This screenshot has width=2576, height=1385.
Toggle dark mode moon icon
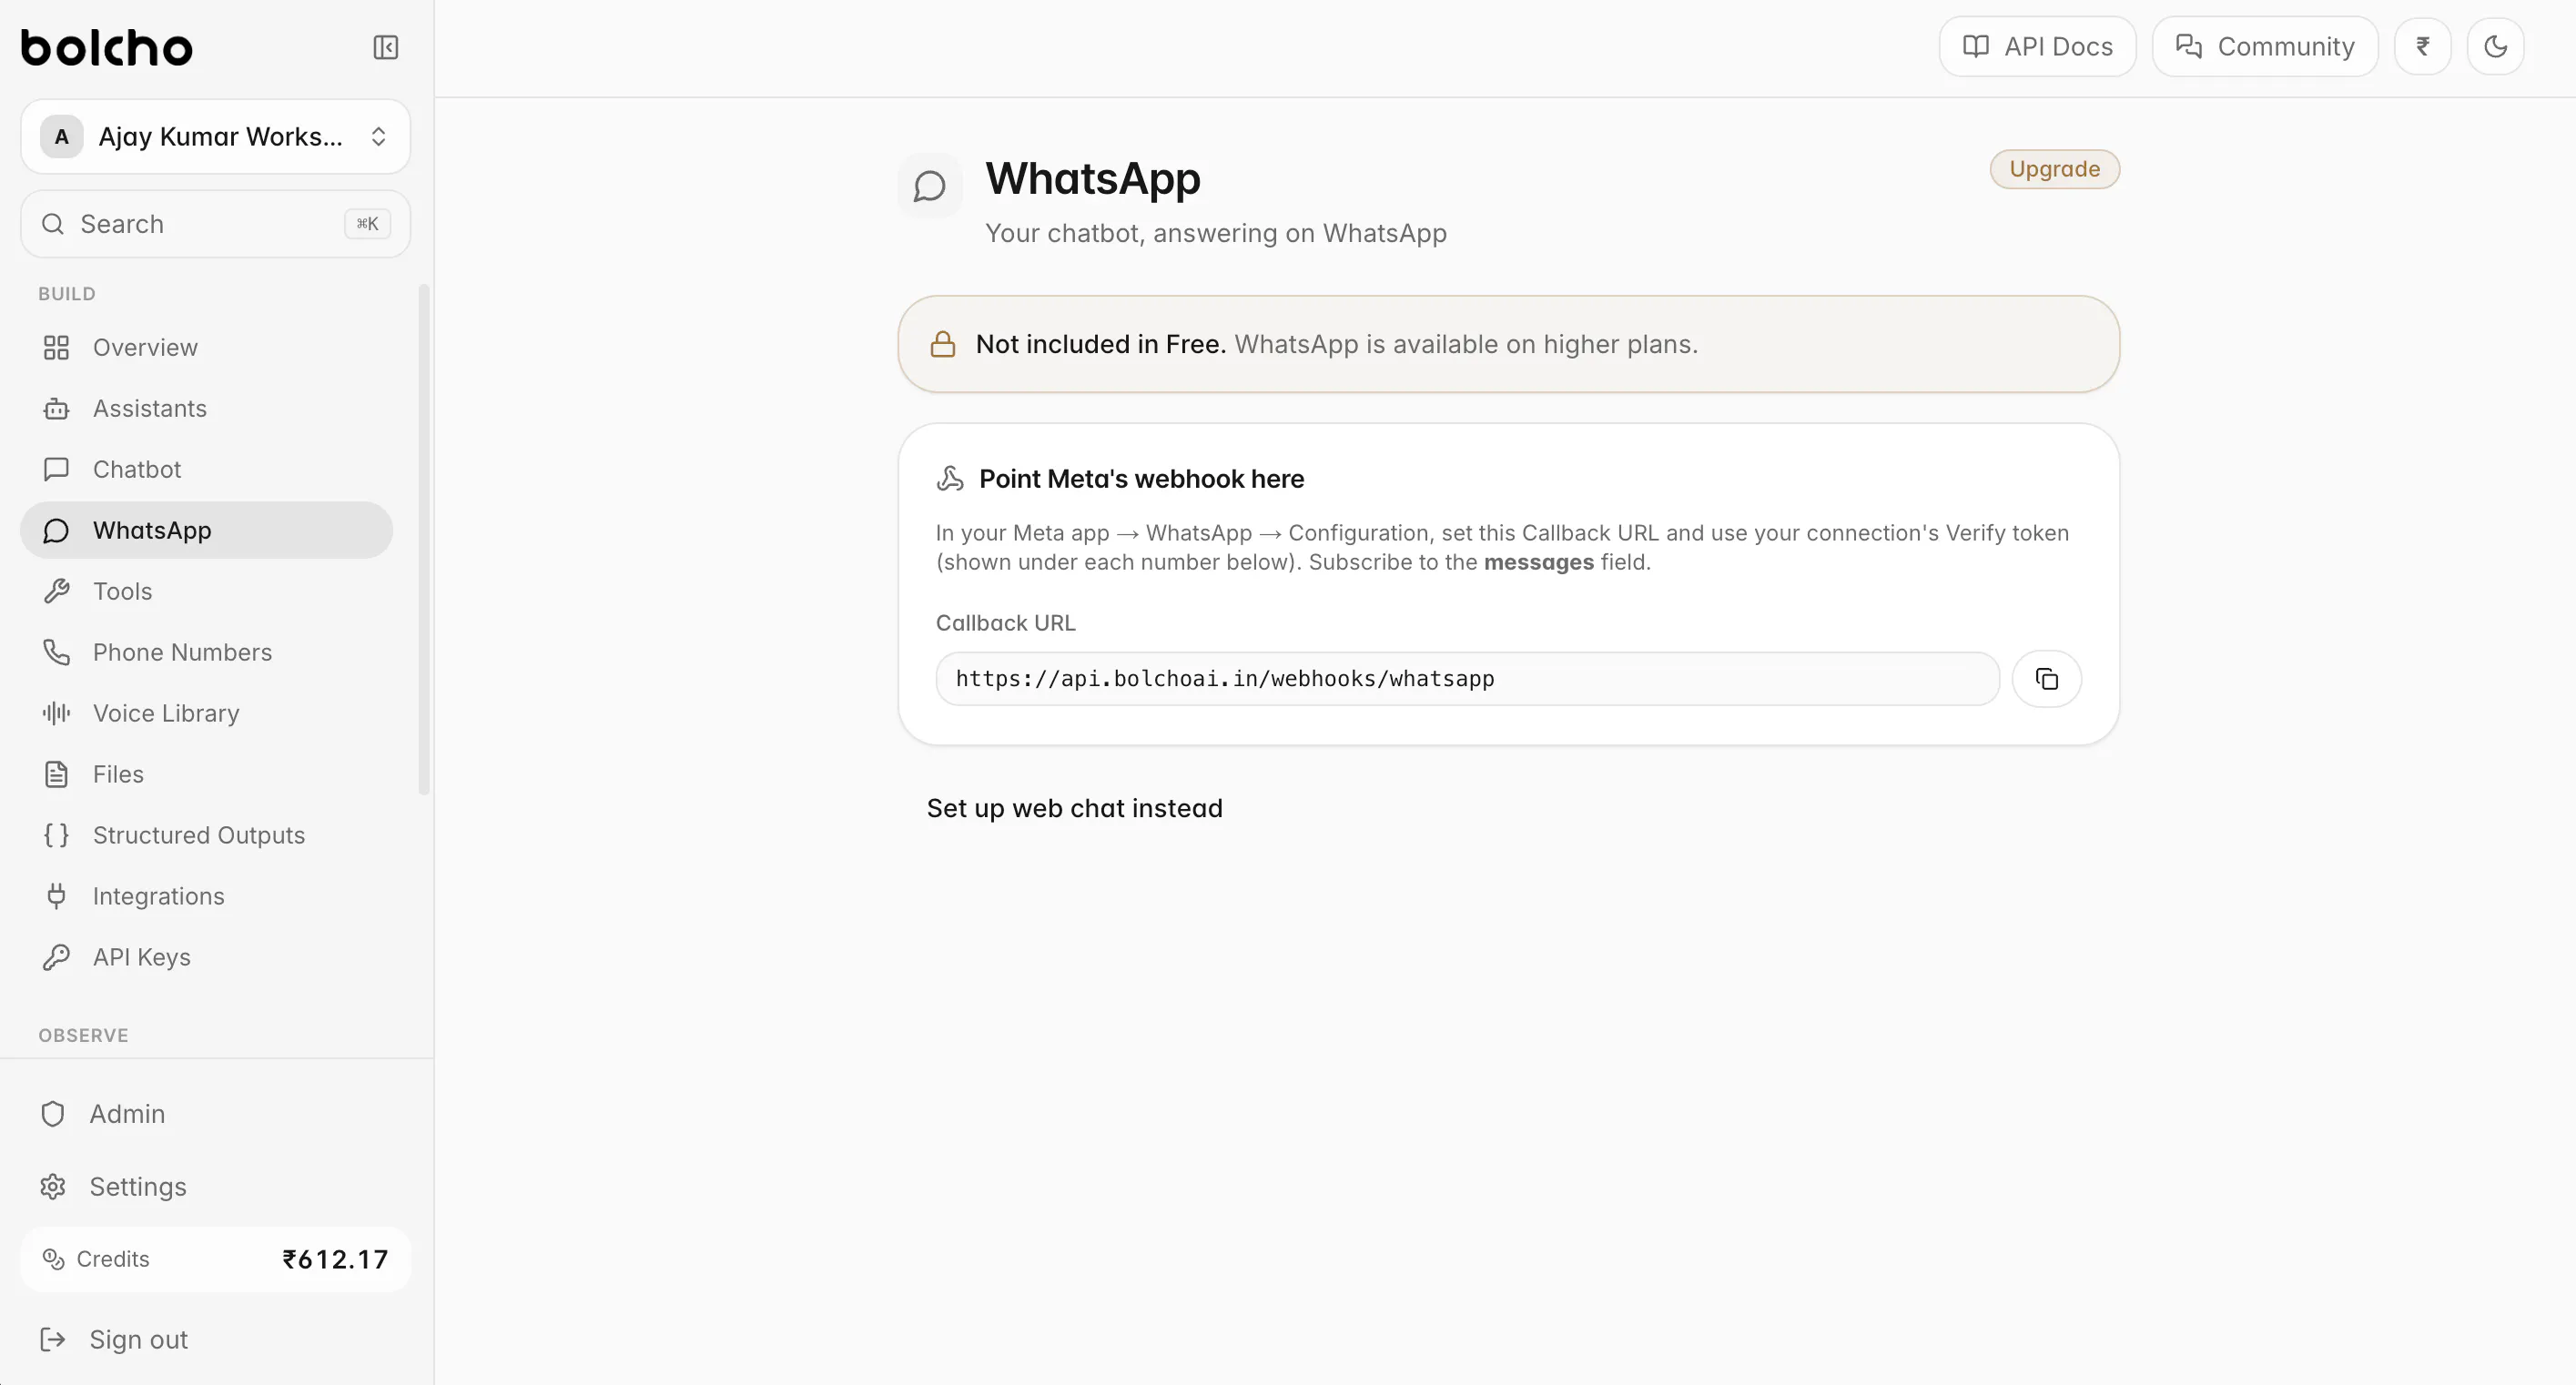pos(2495,46)
